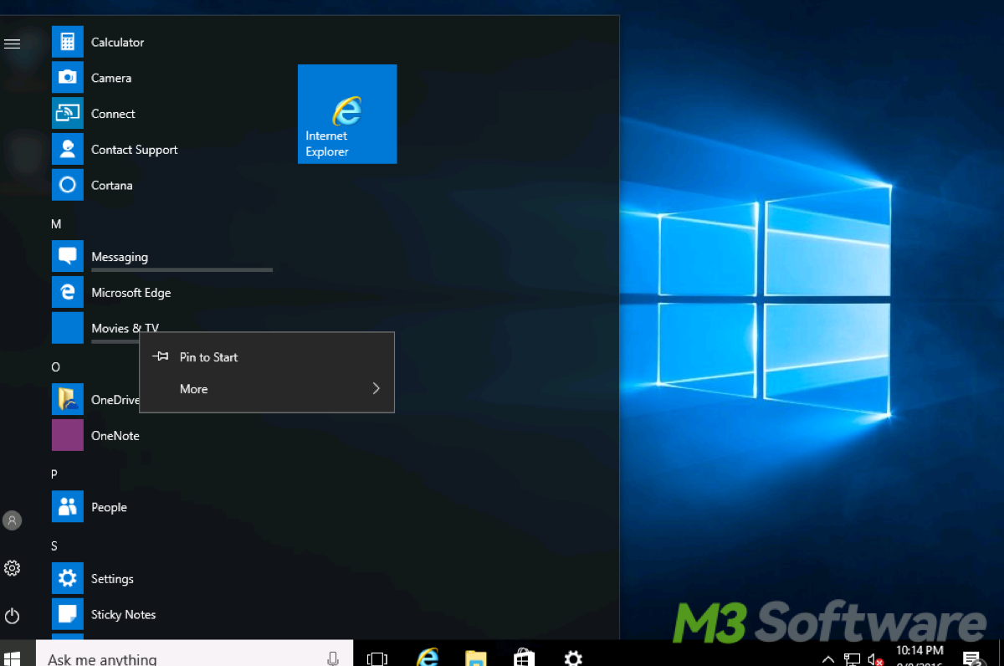Open Settings gear in Start sidebar
1004x666 pixels.
click(x=13, y=569)
